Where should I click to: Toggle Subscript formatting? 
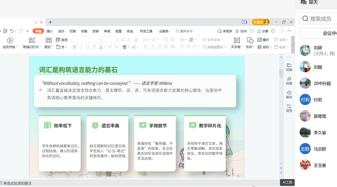tap(116, 47)
